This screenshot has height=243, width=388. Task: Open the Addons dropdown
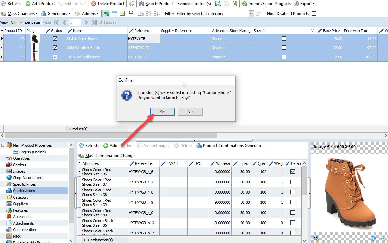tap(87, 14)
